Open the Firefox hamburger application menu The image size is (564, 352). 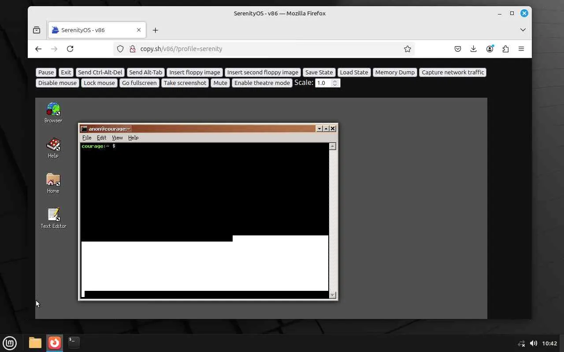click(521, 49)
